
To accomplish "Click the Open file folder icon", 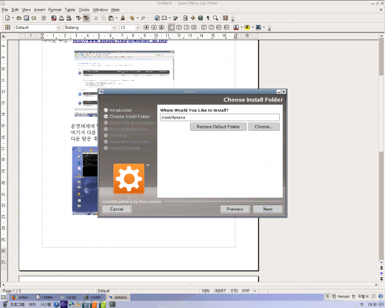I will coord(19,18).
